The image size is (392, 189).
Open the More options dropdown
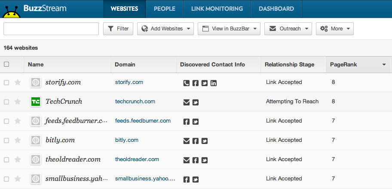tap(335, 29)
